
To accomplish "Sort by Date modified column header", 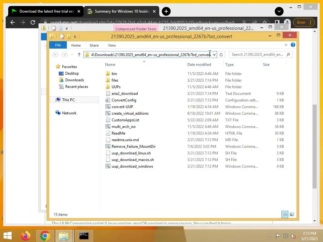I will coord(204,64).
